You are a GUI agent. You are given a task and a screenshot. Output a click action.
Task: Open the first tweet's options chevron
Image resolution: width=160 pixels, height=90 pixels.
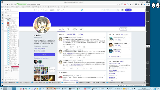point(105,38)
